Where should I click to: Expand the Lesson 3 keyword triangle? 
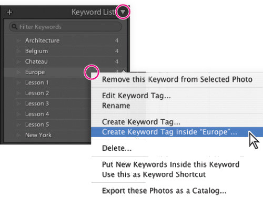18,103
